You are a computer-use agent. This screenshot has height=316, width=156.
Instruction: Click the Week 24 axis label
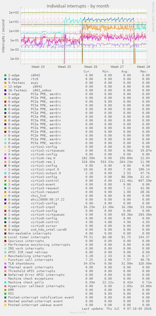pyautogui.click(x=38, y=67)
